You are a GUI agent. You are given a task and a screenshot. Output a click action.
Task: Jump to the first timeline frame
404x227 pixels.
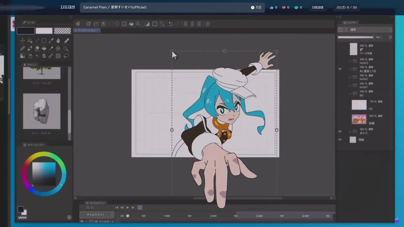tap(116, 207)
